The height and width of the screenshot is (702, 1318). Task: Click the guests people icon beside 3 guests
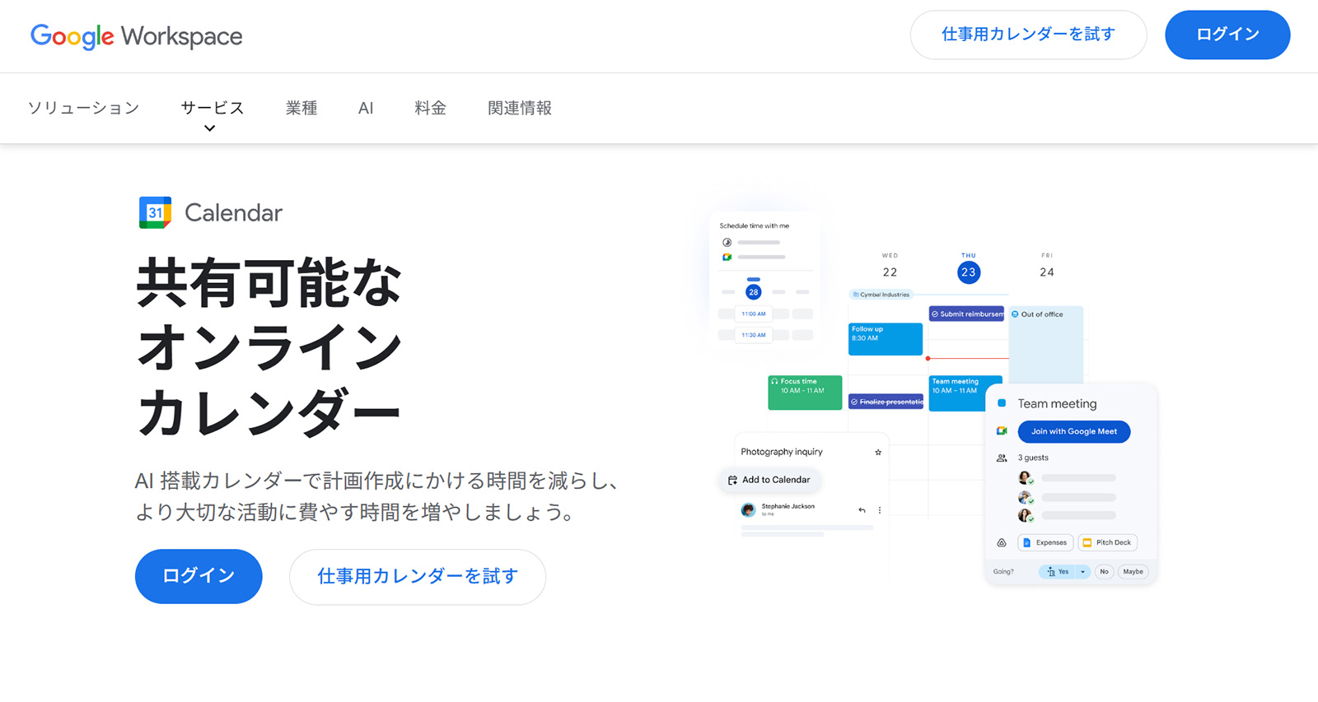point(1002,458)
